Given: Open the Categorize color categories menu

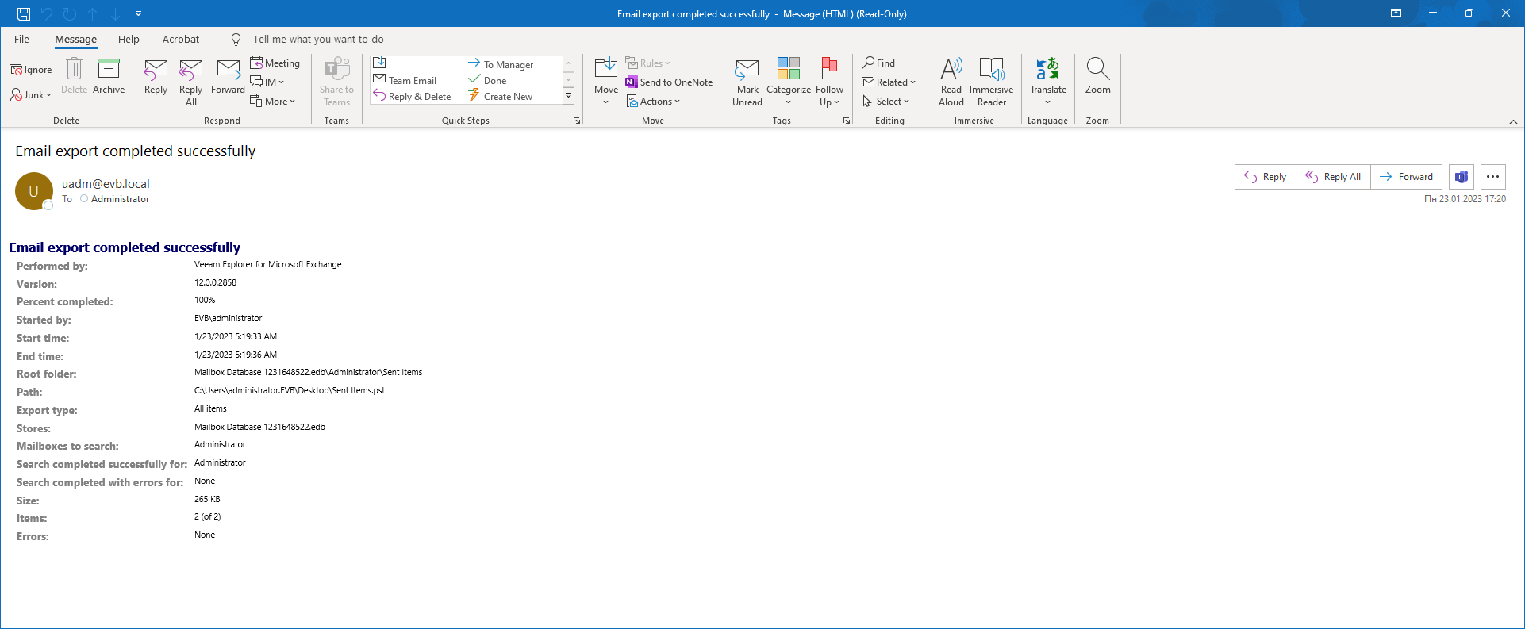Looking at the screenshot, I should 789,82.
